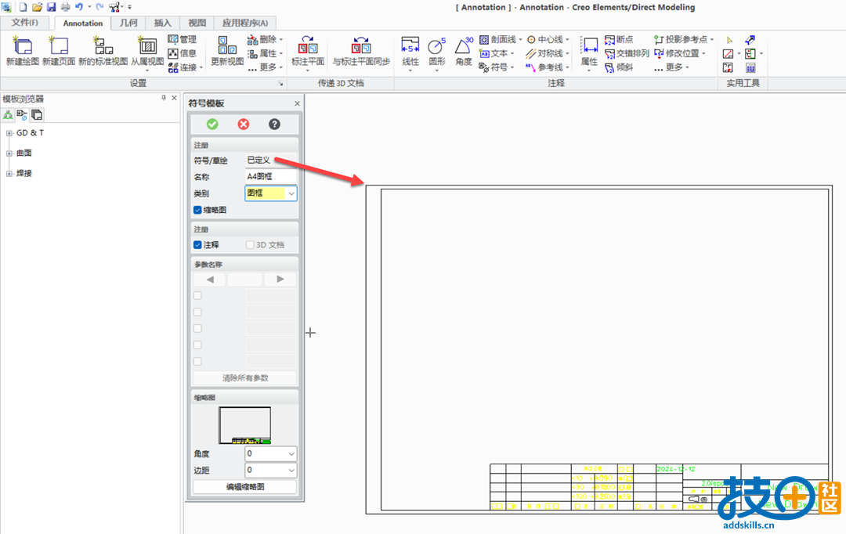
Task: Click the next parameter arrow button
Action: point(280,280)
